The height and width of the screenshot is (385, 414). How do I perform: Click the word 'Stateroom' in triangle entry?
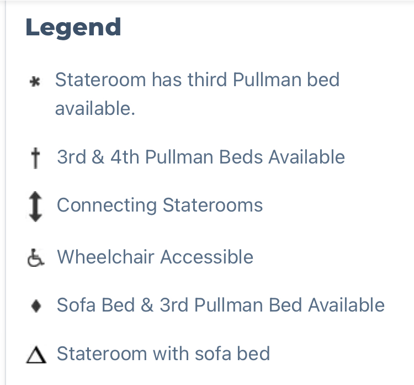(102, 354)
